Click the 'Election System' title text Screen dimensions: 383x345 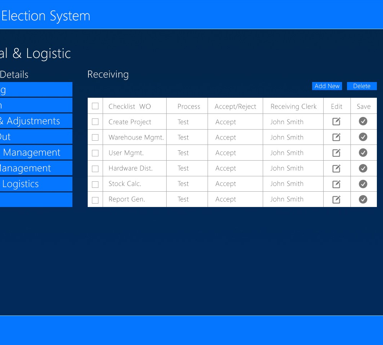(46, 16)
